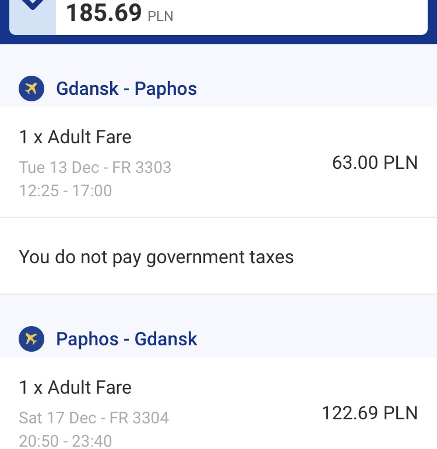Image resolution: width=437 pixels, height=449 pixels.
Task: Tap the dark blue header bar
Action: [218, 40]
